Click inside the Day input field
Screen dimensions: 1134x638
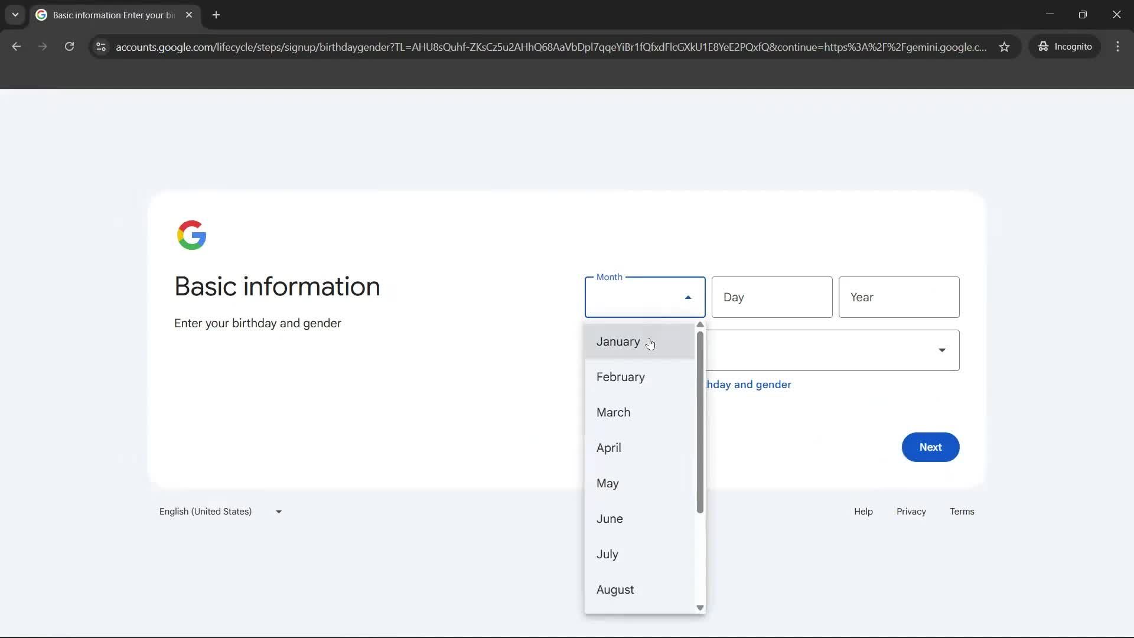point(771,297)
